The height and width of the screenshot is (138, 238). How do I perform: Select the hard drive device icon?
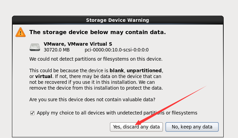point(35,47)
